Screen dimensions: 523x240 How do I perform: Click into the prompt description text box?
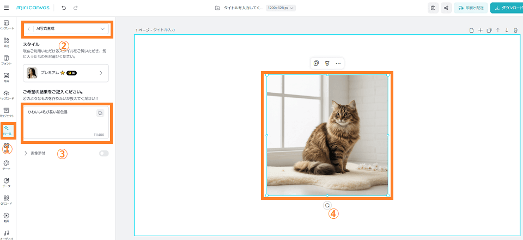60,122
